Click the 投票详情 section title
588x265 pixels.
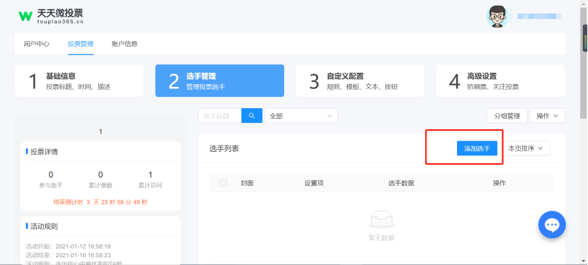click(x=44, y=152)
